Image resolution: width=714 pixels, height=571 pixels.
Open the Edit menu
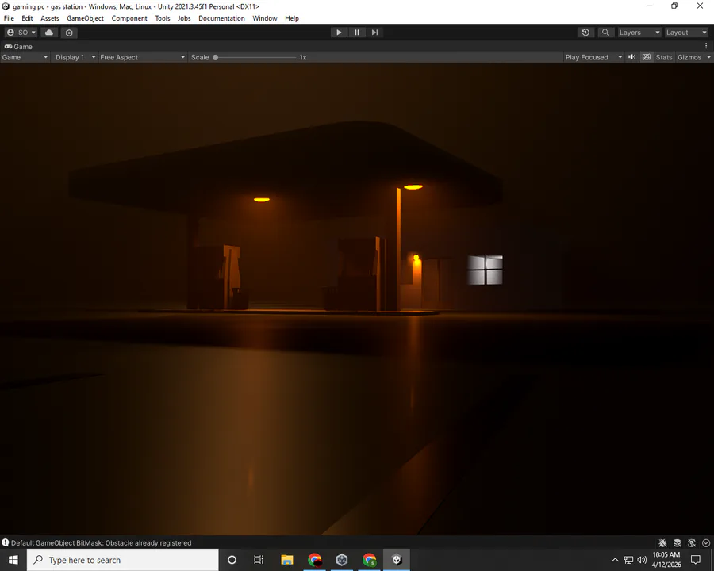click(27, 18)
